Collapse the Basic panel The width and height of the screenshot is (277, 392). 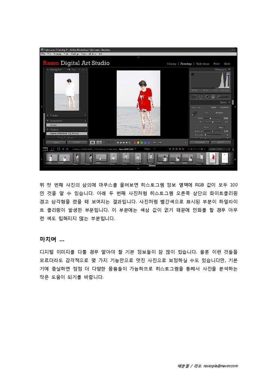229,102
